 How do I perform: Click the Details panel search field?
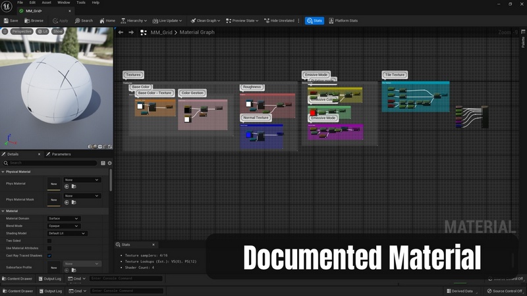[51, 162]
